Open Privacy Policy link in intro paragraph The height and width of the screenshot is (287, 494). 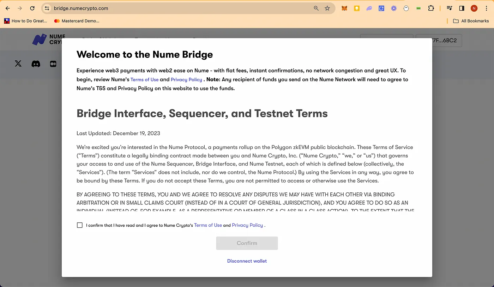pyautogui.click(x=186, y=79)
